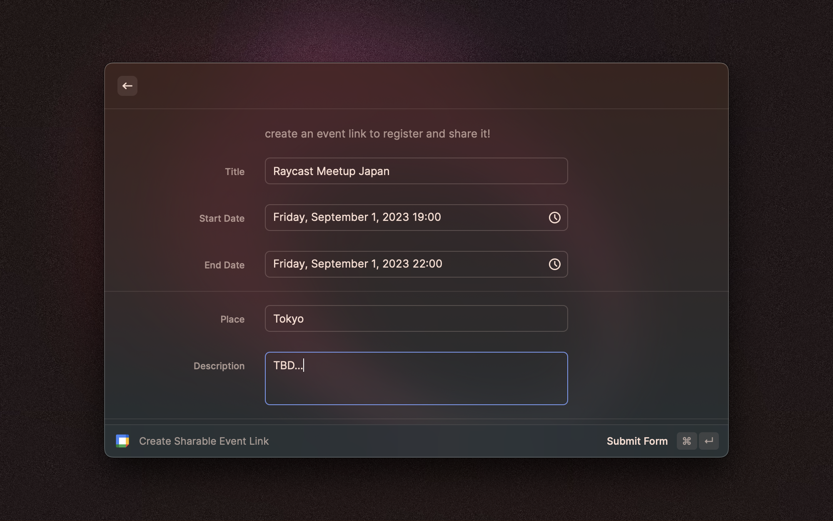Viewport: 833px width, 521px height.
Task: Click the Google Calendar extension icon
Action: 122,441
